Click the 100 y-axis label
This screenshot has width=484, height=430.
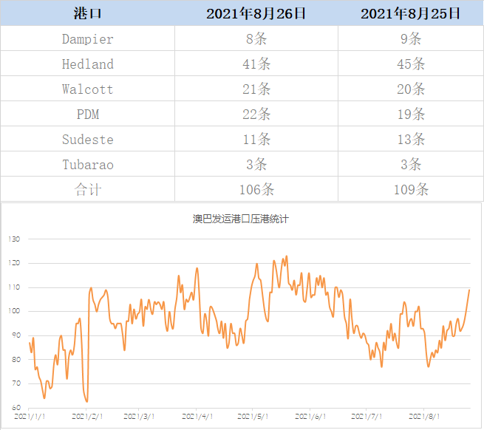click(14, 311)
